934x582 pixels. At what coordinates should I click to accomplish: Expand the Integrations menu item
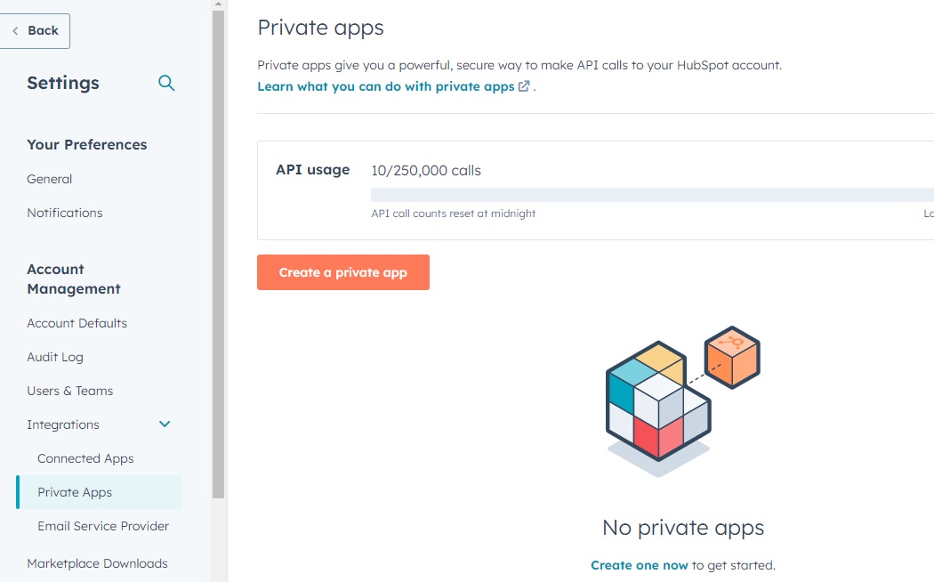pyautogui.click(x=63, y=424)
